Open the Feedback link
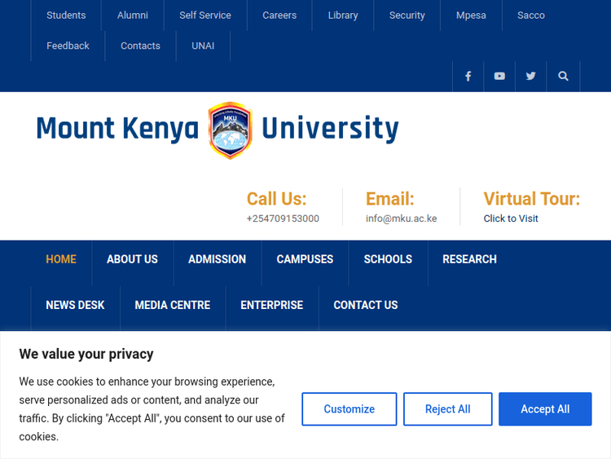The image size is (611, 459). 68,46
